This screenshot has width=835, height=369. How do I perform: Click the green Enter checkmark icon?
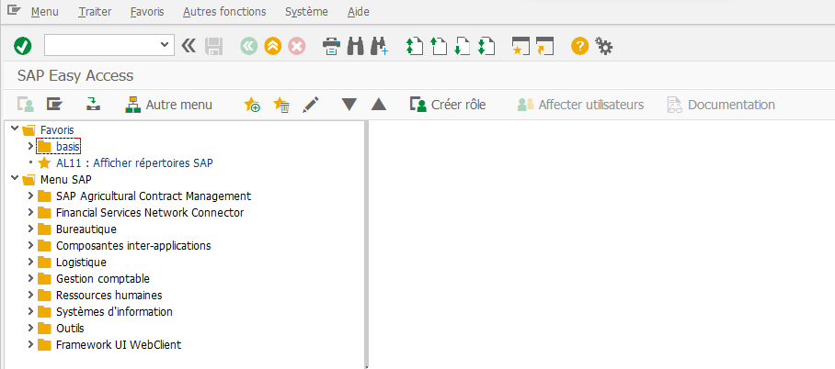click(23, 46)
